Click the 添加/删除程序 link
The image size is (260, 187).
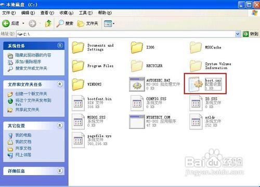[x=28, y=62]
